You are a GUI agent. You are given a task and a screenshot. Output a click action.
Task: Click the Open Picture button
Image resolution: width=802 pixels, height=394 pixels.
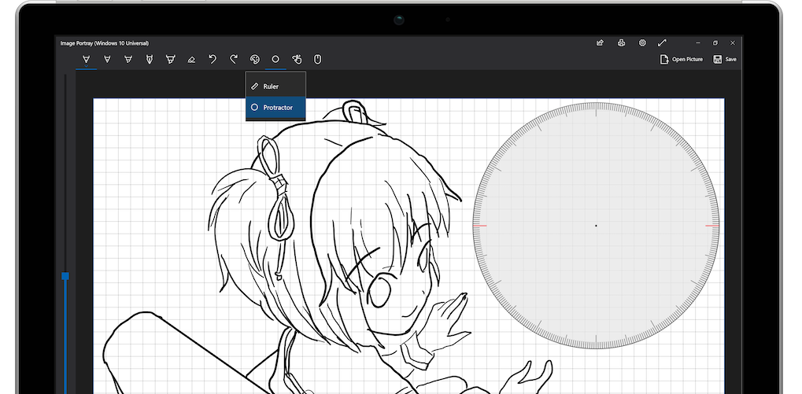682,59
